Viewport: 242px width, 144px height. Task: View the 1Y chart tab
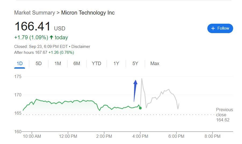tap(116, 64)
